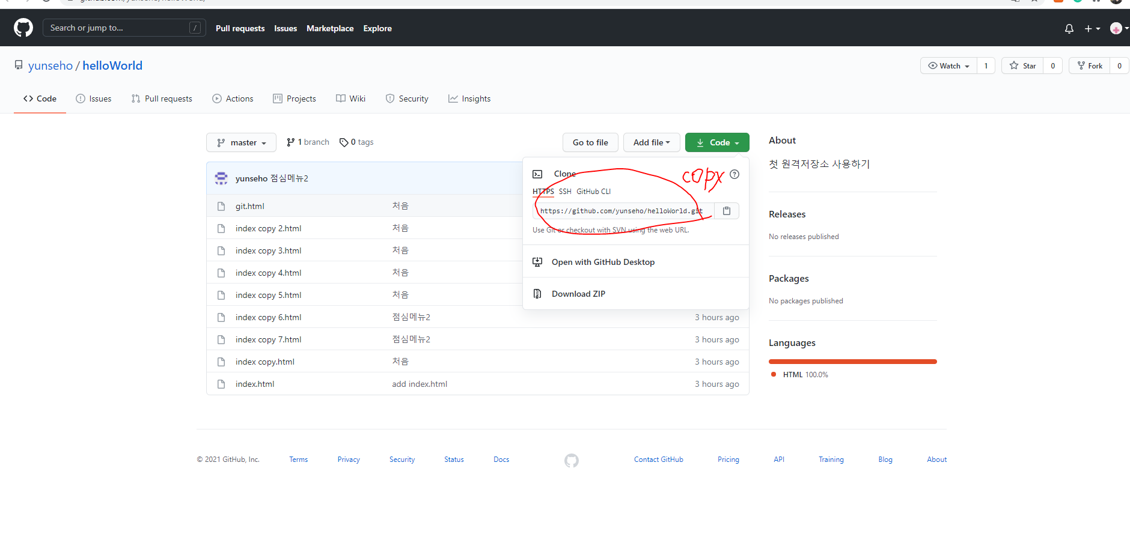The height and width of the screenshot is (534, 1130).
Task: Open the yunseho owner link
Action: click(x=50, y=65)
